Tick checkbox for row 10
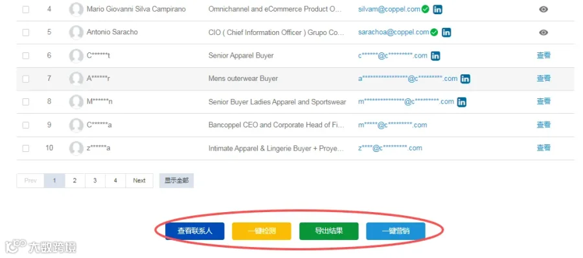Image resolution: width=583 pixels, height=258 pixels. coord(26,148)
